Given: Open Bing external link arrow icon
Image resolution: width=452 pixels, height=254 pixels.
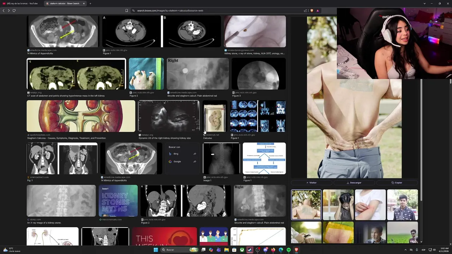Looking at the screenshot, I should pyautogui.click(x=195, y=154).
